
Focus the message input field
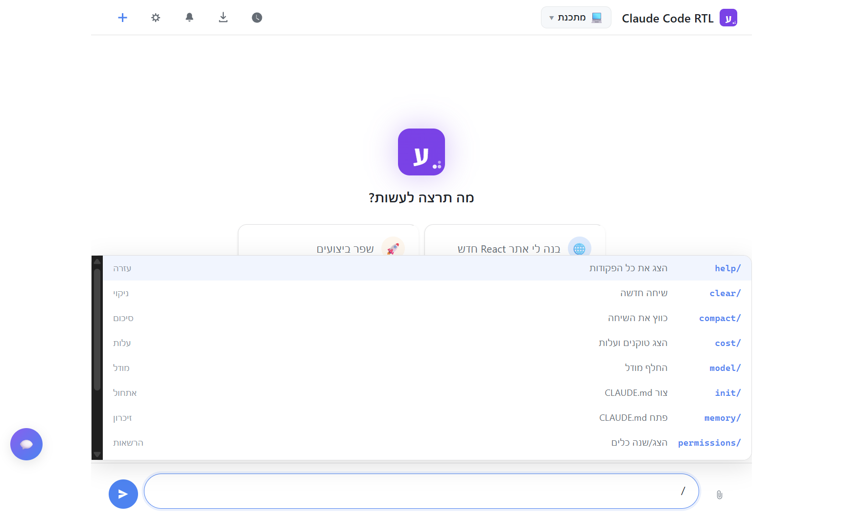point(421,491)
